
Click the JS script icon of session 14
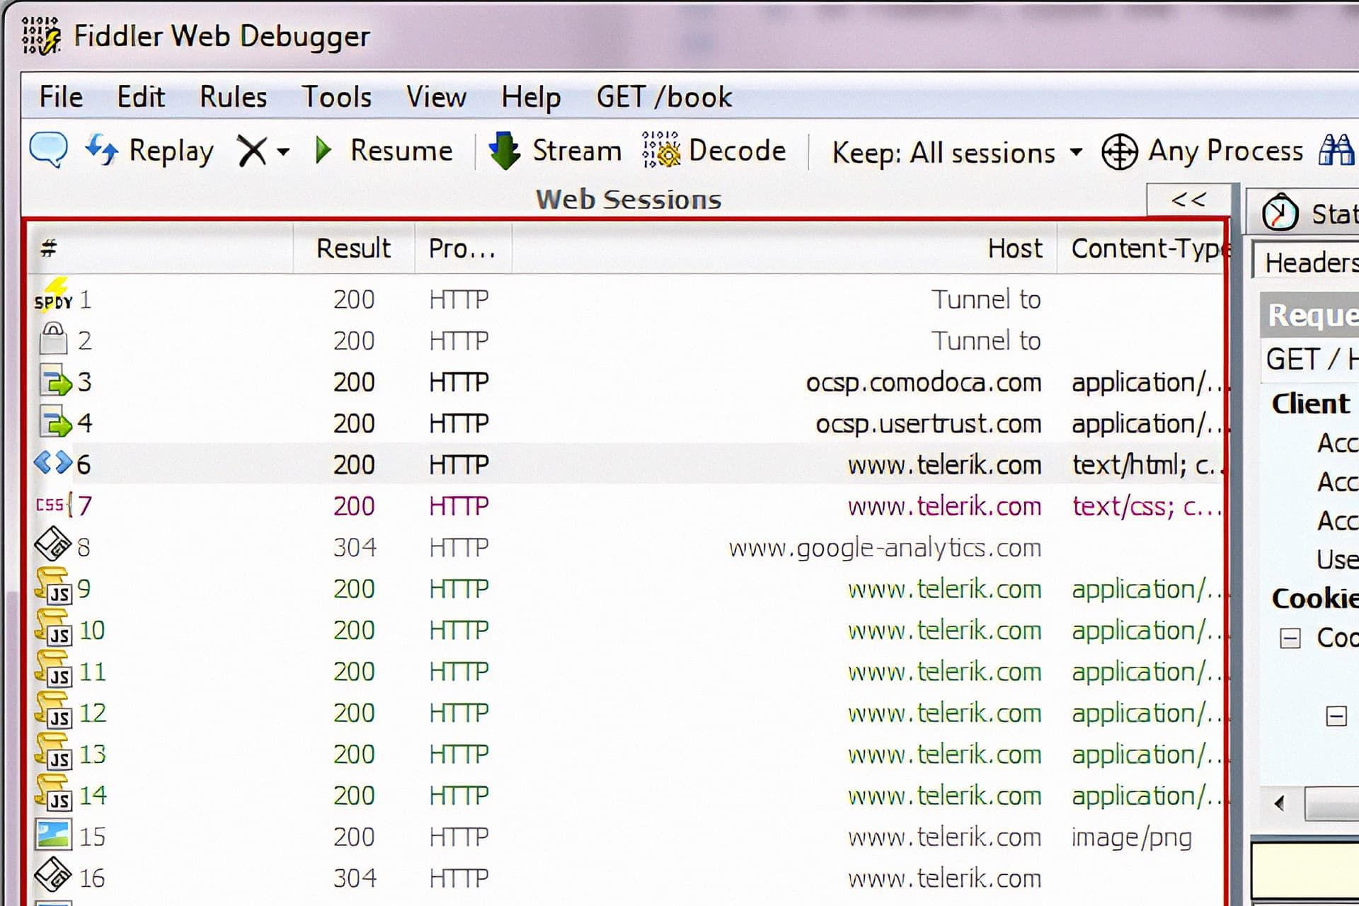pyautogui.click(x=54, y=793)
